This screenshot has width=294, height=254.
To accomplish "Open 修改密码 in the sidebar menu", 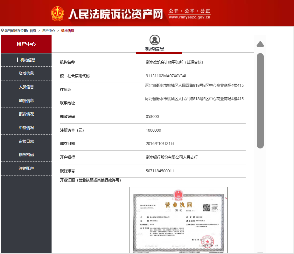I will coord(26,155).
